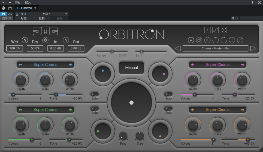Go to next host preset before 默认
The width and height of the screenshot is (263, 152).
25,14
